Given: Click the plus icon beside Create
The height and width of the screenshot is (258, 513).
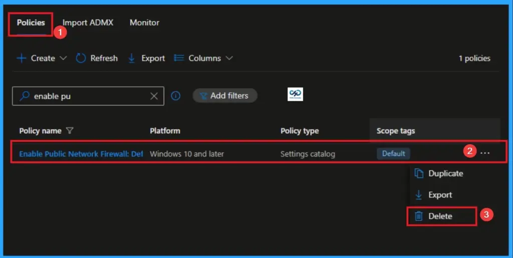Looking at the screenshot, I should click(21, 58).
